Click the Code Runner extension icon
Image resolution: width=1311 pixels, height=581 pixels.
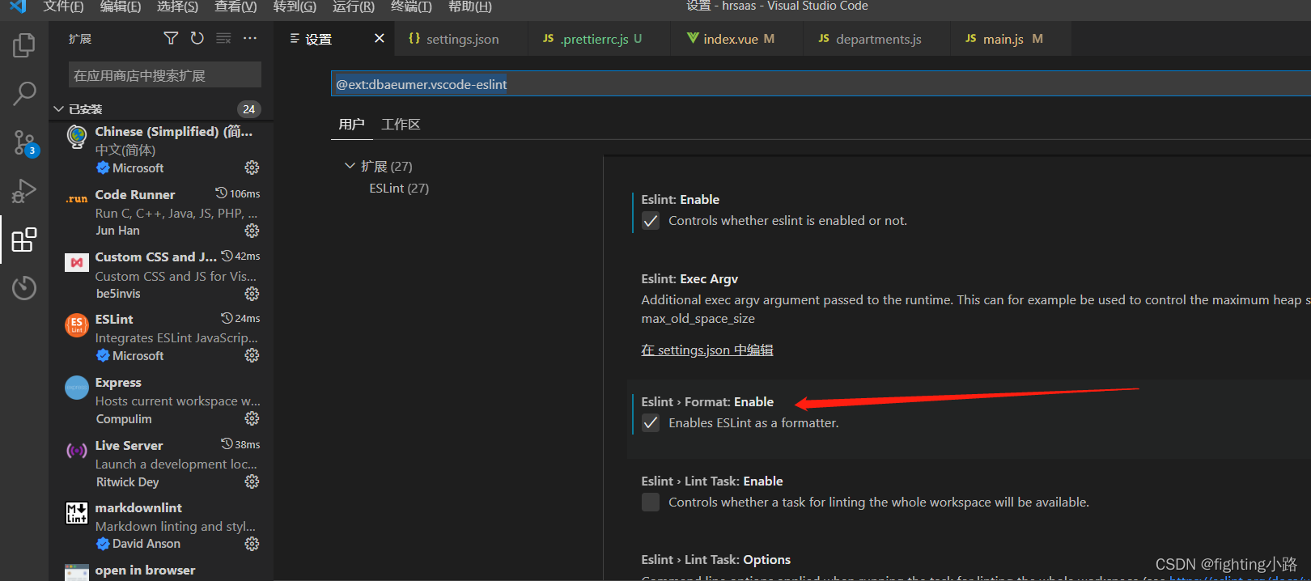[x=77, y=199]
